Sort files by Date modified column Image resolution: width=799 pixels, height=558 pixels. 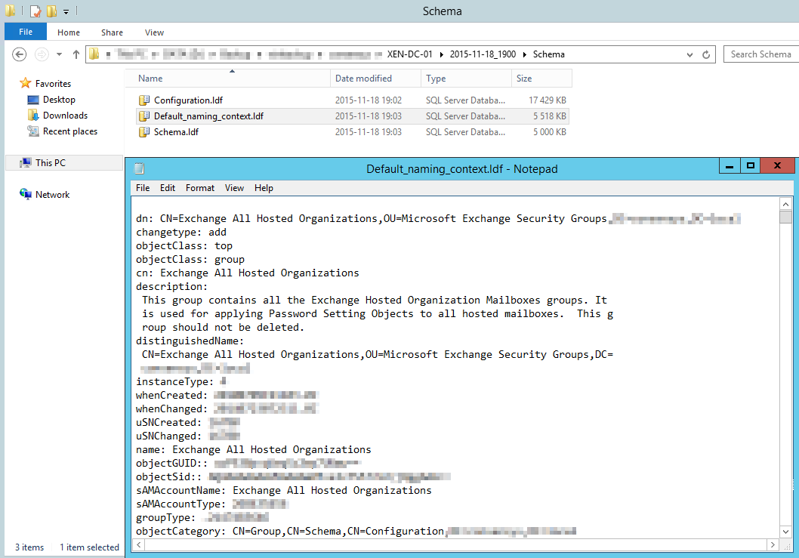coord(375,78)
